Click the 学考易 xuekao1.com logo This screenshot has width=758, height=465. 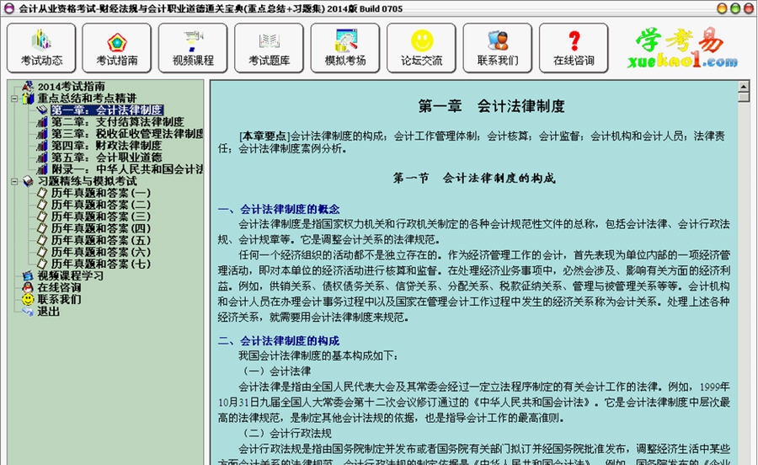click(682, 47)
